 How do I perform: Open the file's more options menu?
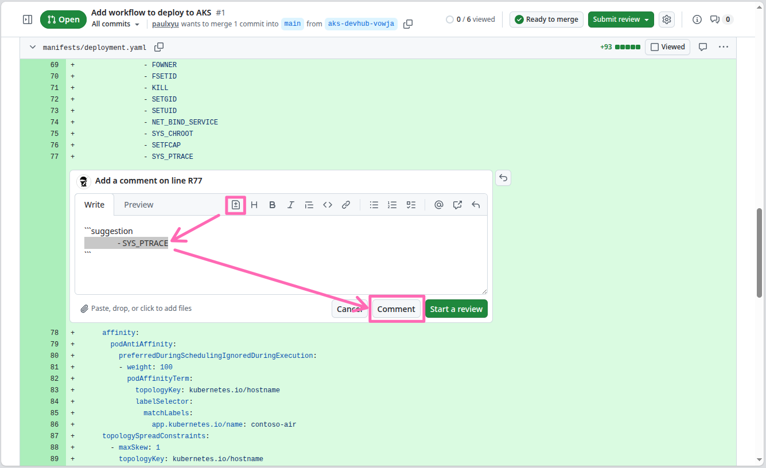click(x=723, y=47)
